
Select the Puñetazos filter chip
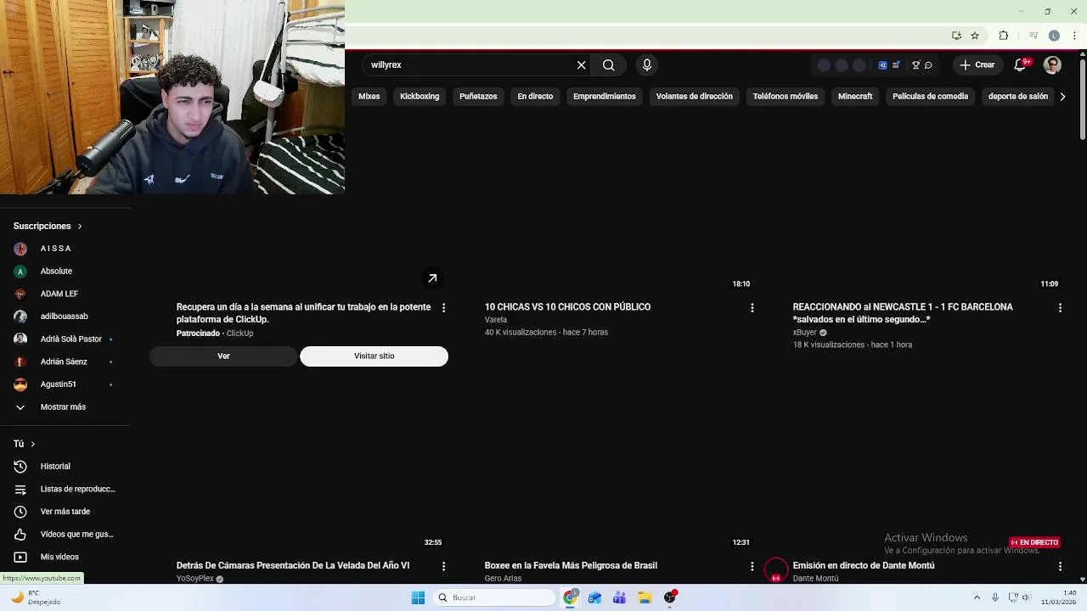(x=478, y=97)
